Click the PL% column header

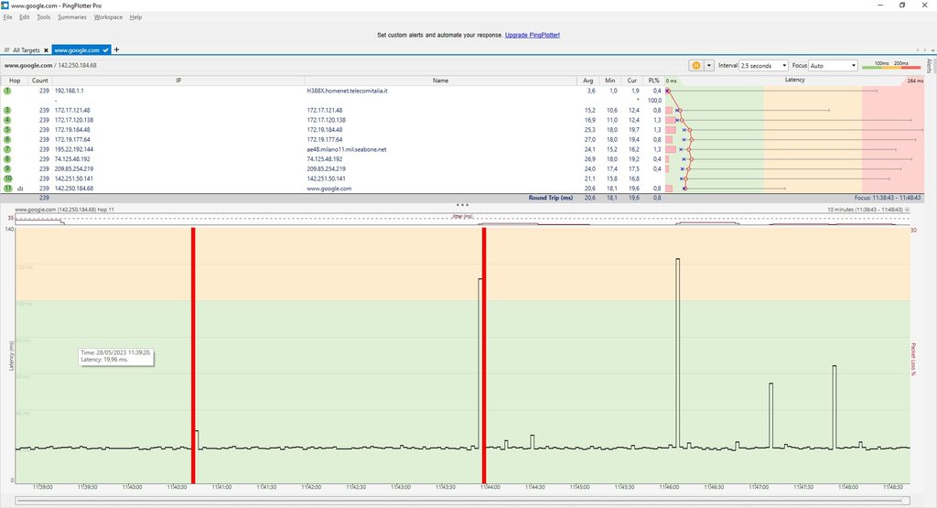652,81
